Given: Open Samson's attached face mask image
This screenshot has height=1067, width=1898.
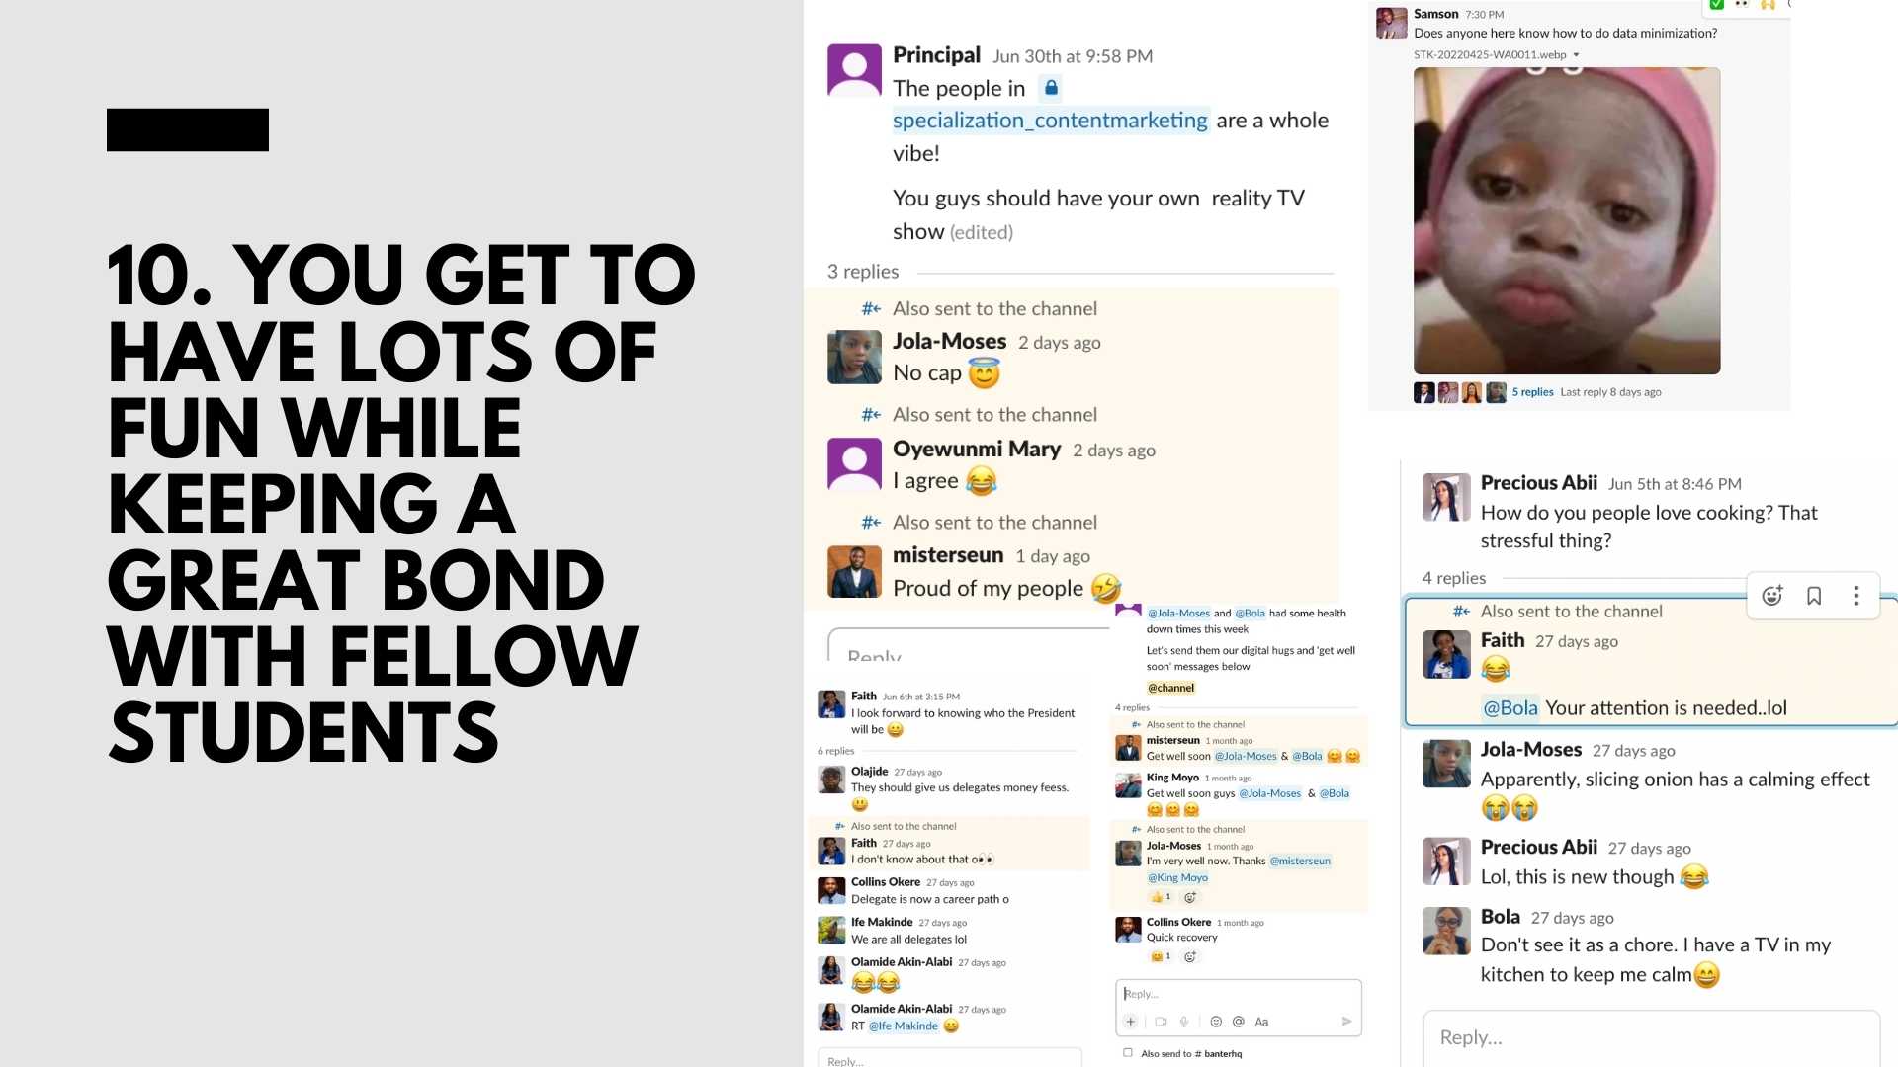Looking at the screenshot, I should [x=1567, y=220].
